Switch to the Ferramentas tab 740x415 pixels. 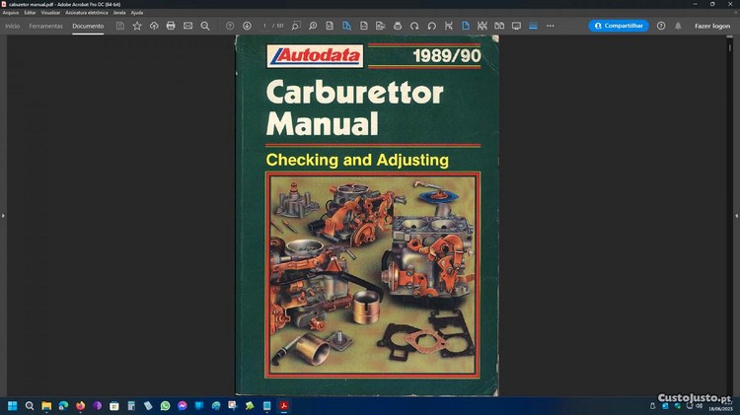click(45, 26)
